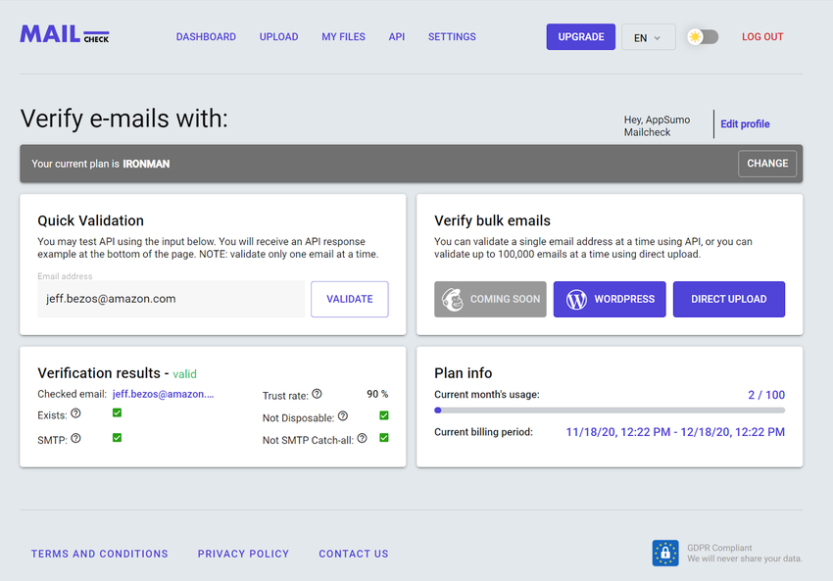
Task: Click the Edit profile link
Action: pos(745,123)
